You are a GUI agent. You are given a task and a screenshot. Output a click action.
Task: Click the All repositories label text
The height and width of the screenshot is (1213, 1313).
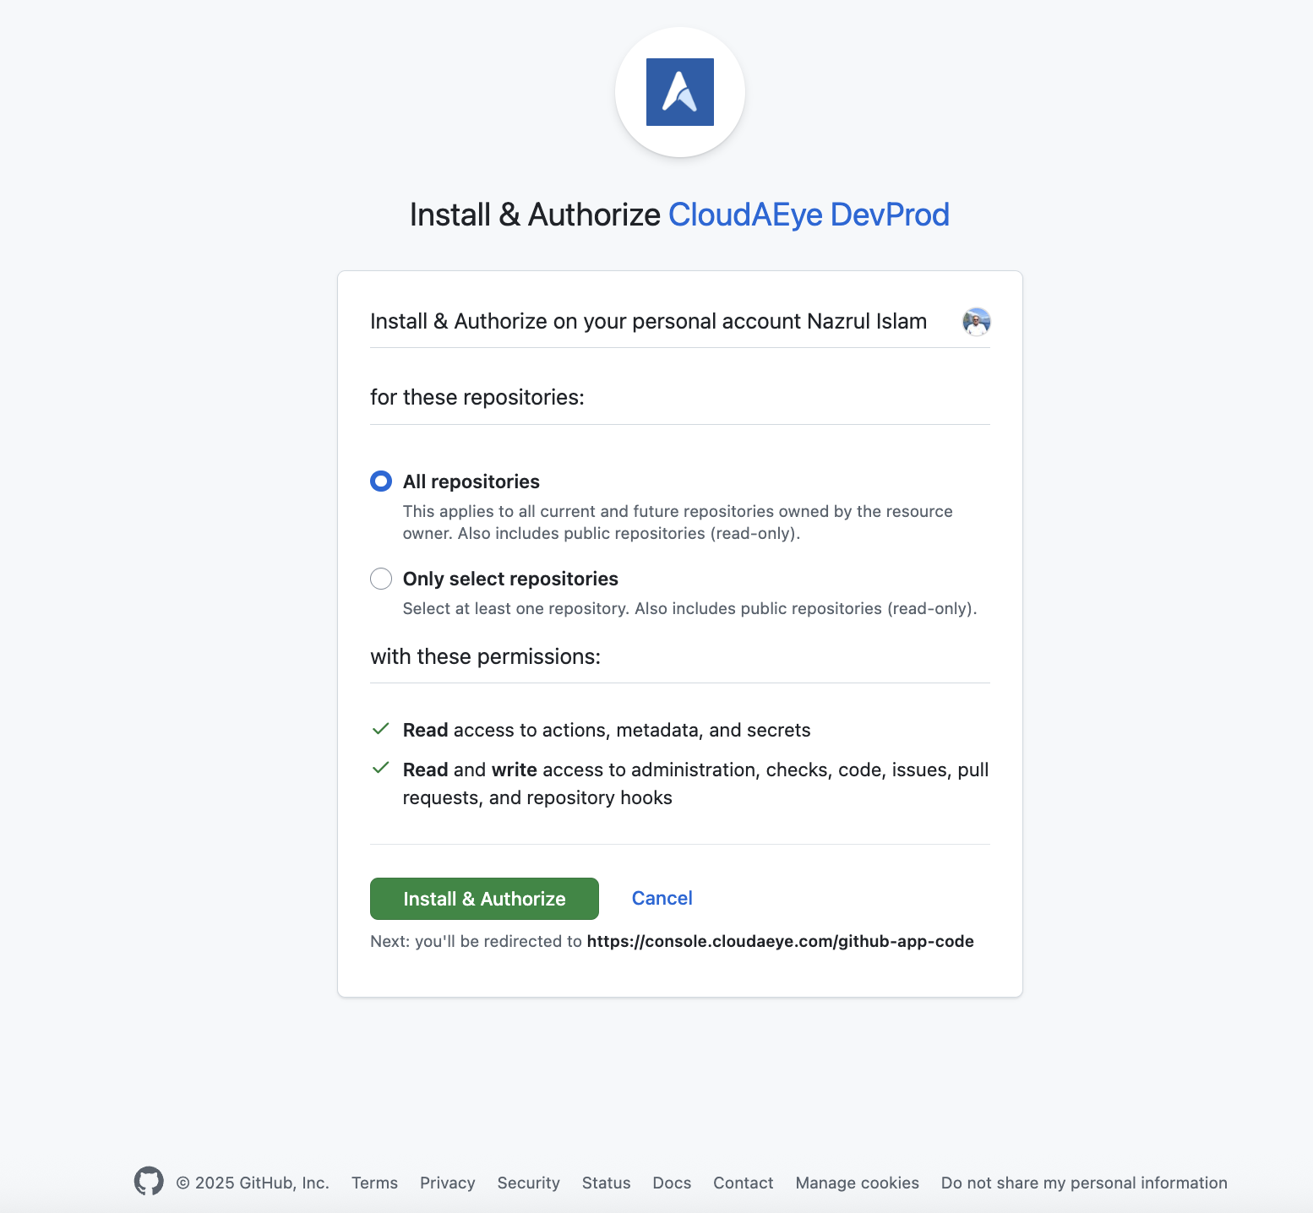click(471, 481)
